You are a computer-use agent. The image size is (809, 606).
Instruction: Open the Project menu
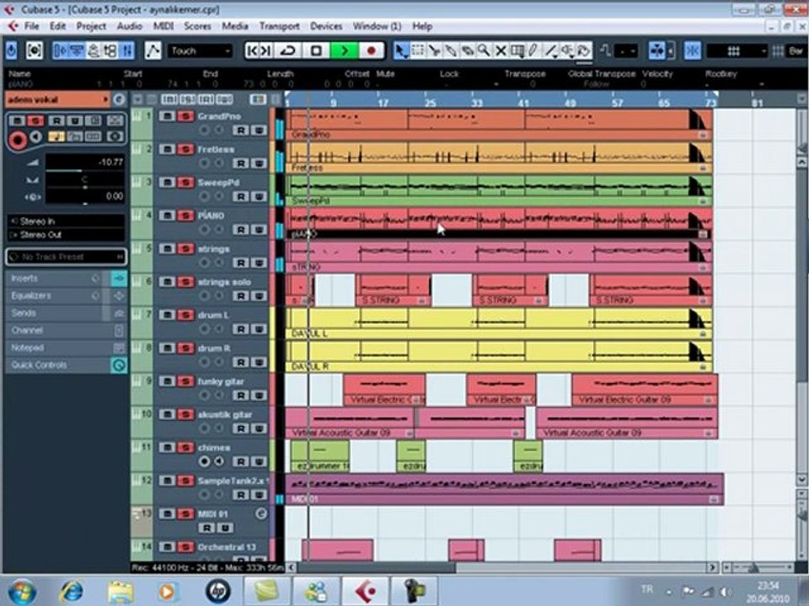pyautogui.click(x=91, y=26)
